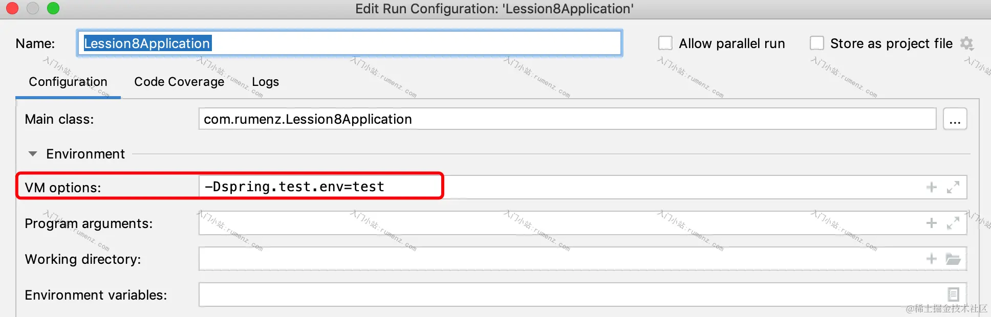Open Environment variables editor icon

coord(953,295)
